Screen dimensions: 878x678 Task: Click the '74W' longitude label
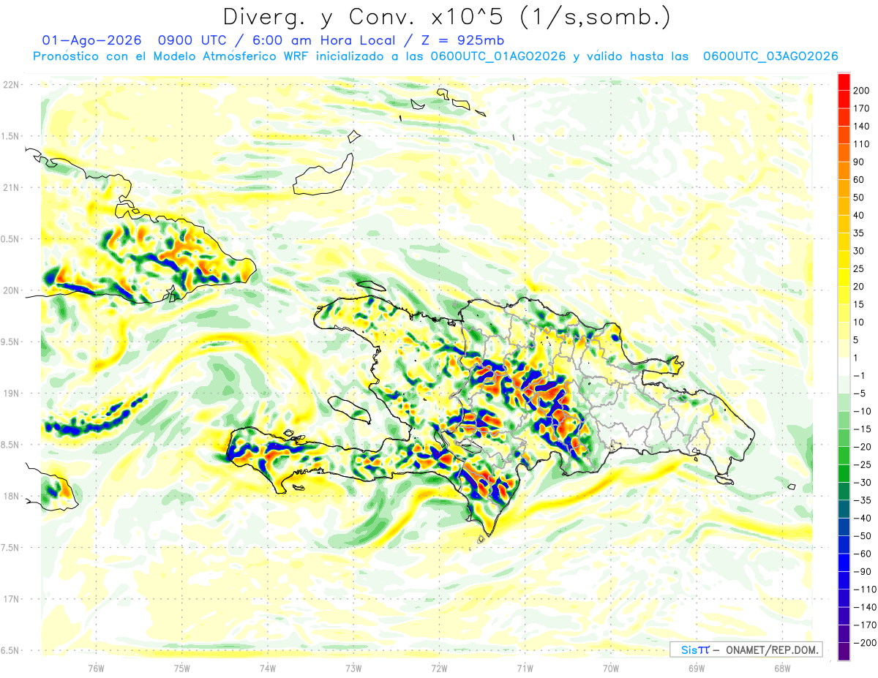click(268, 668)
